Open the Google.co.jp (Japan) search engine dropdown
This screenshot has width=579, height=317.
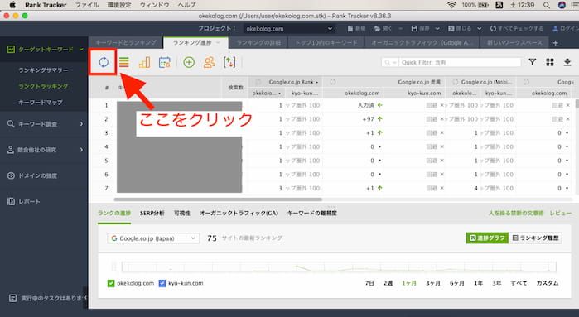click(x=153, y=238)
